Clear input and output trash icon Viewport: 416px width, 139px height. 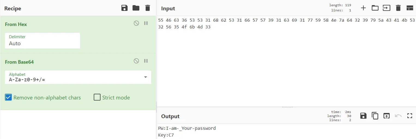pos(398,8)
